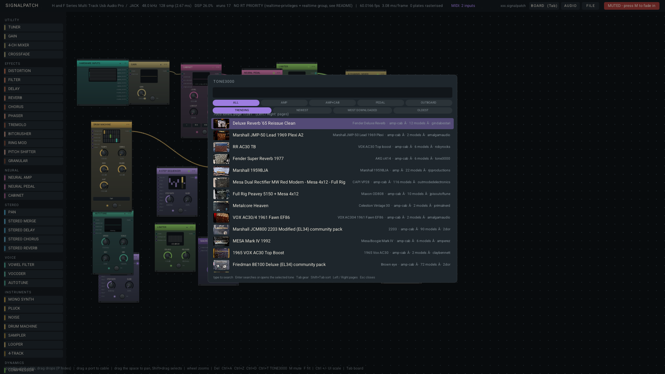Image resolution: width=665 pixels, height=374 pixels.
Task: Pick the RR AC30 TB tone thumbnail
Action: 221,147
